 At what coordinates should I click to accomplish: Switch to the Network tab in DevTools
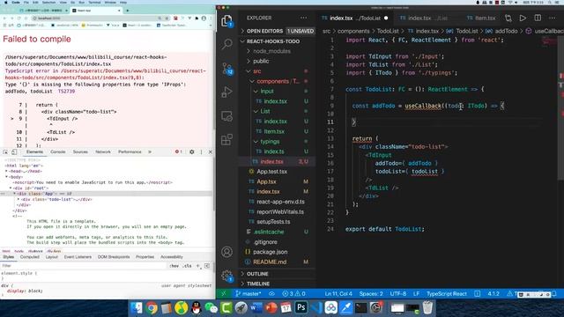coord(103,152)
